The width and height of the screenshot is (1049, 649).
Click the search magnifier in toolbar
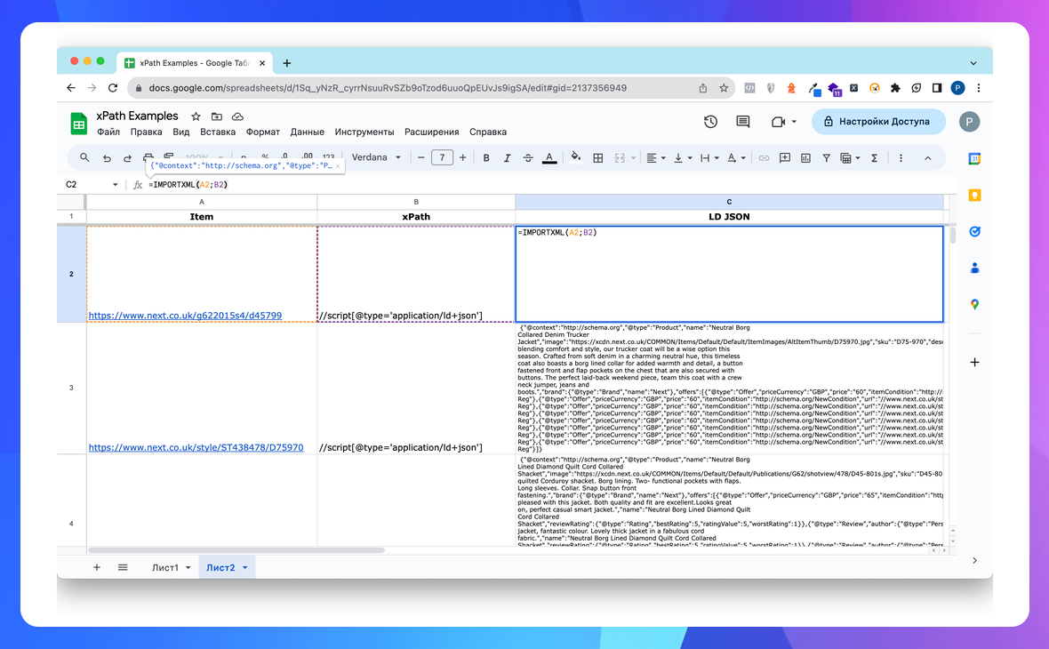click(84, 157)
